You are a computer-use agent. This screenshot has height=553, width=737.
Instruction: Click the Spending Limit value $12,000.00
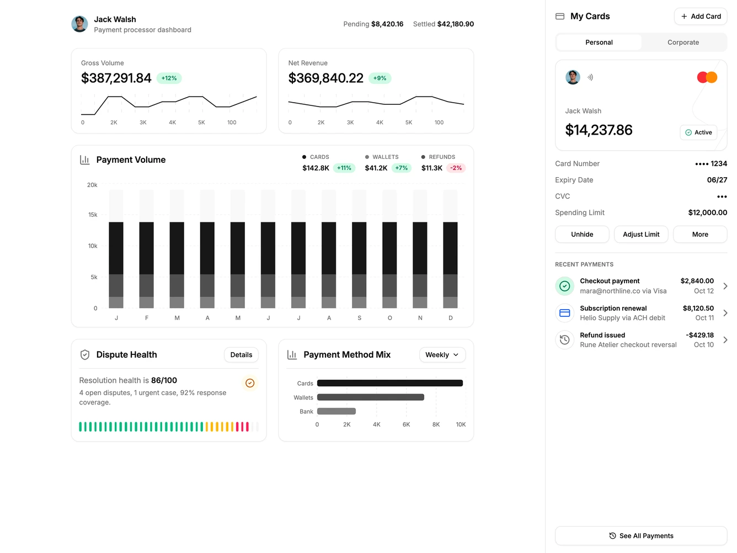tap(708, 212)
